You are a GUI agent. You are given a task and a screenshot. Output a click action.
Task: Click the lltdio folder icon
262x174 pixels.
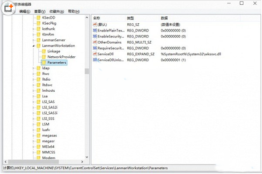point(39,79)
